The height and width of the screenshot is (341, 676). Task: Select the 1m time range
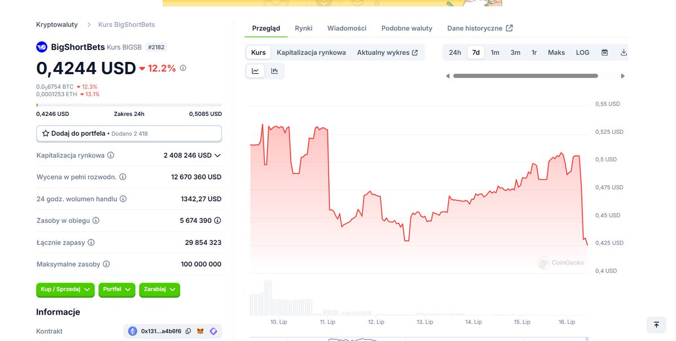(x=495, y=52)
